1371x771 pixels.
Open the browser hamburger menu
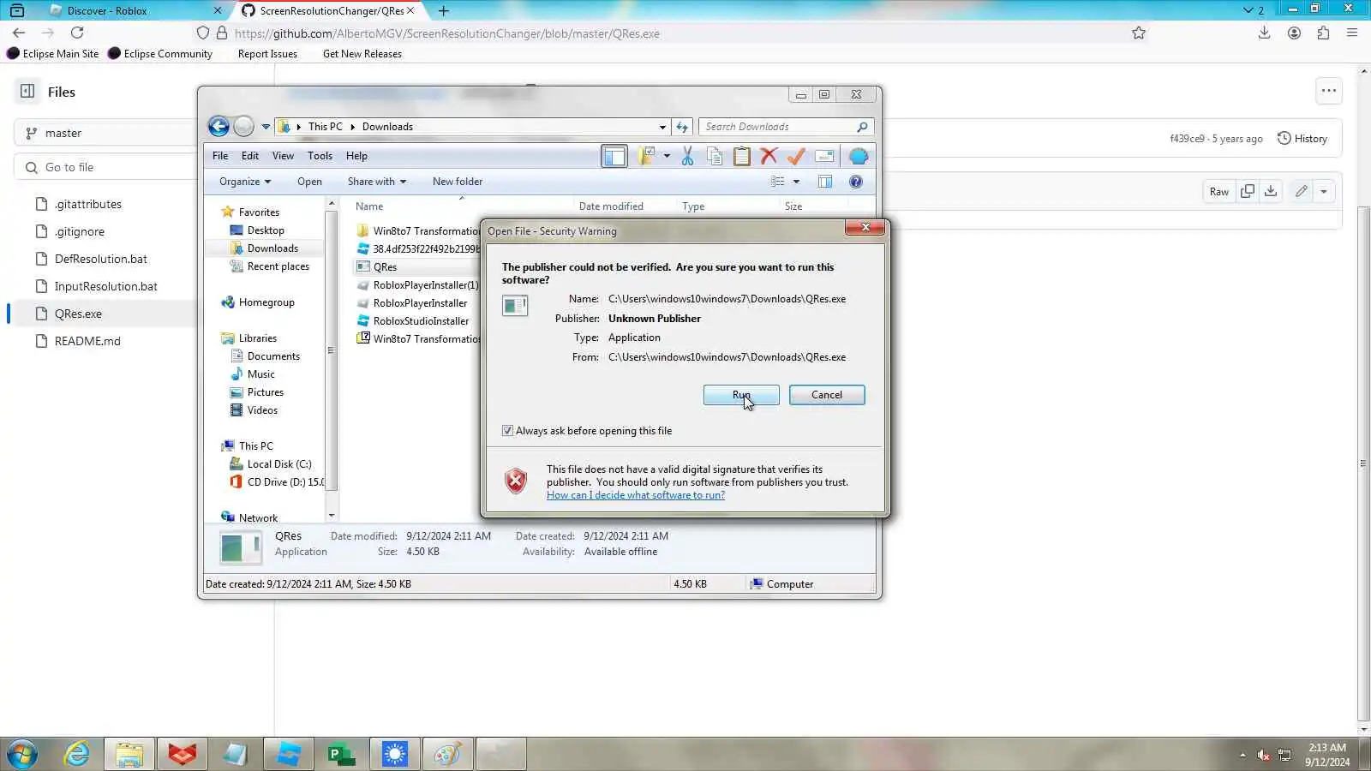1352,33
